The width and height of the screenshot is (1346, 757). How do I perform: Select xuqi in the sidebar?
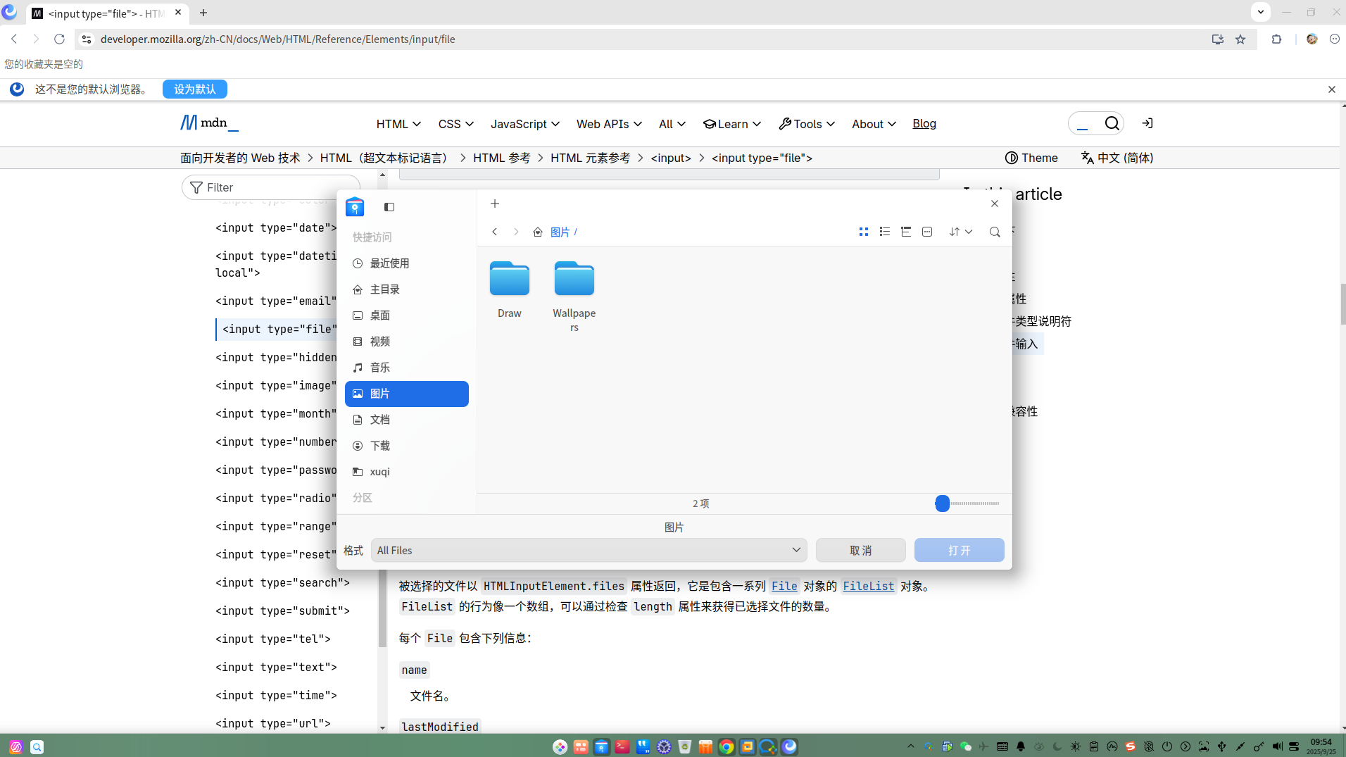(x=407, y=472)
